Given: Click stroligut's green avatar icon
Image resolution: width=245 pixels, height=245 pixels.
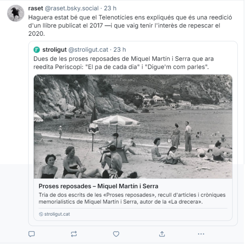Looking at the screenshot, I should click(x=37, y=50).
